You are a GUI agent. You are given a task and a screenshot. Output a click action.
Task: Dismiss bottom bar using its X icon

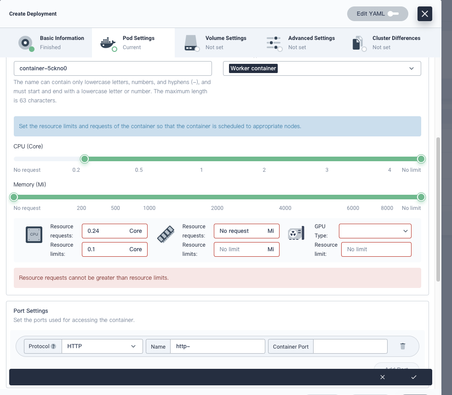click(x=382, y=377)
